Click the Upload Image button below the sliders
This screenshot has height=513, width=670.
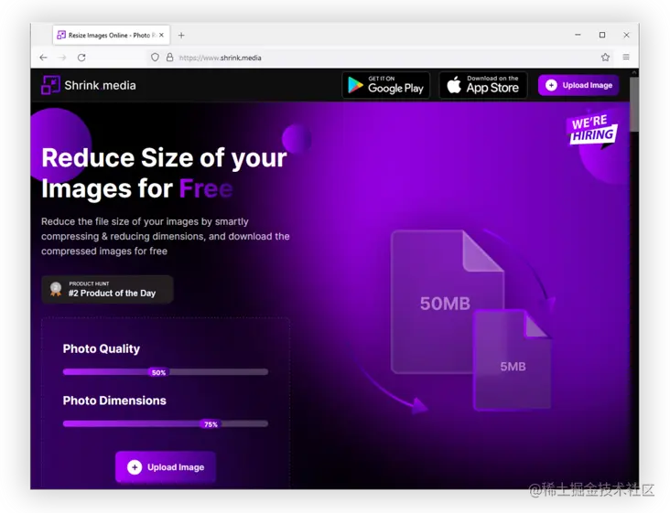click(166, 467)
